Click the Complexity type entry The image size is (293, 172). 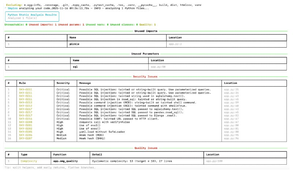click(x=29, y=161)
